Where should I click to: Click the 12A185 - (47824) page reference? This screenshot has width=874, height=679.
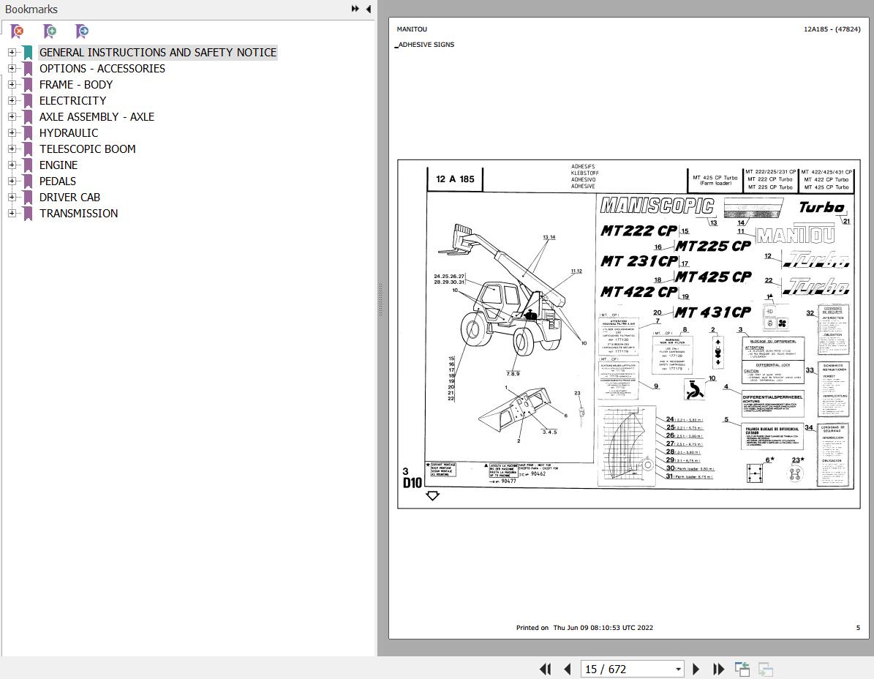pos(832,29)
